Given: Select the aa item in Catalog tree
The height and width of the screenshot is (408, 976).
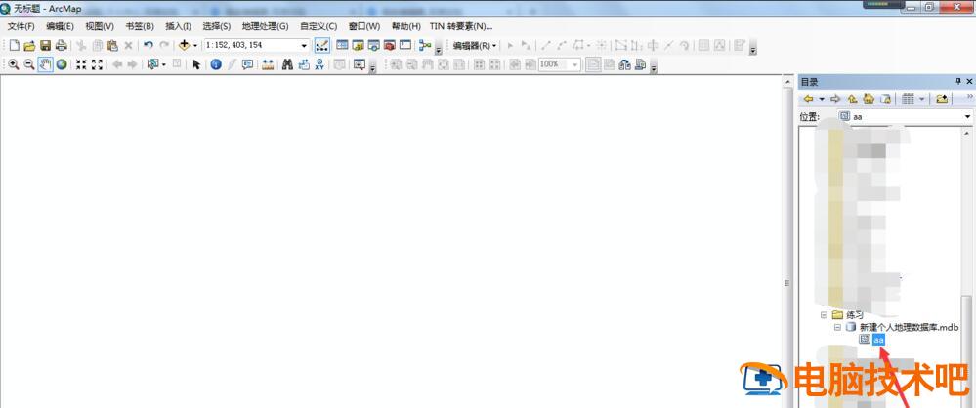Looking at the screenshot, I should (878, 340).
